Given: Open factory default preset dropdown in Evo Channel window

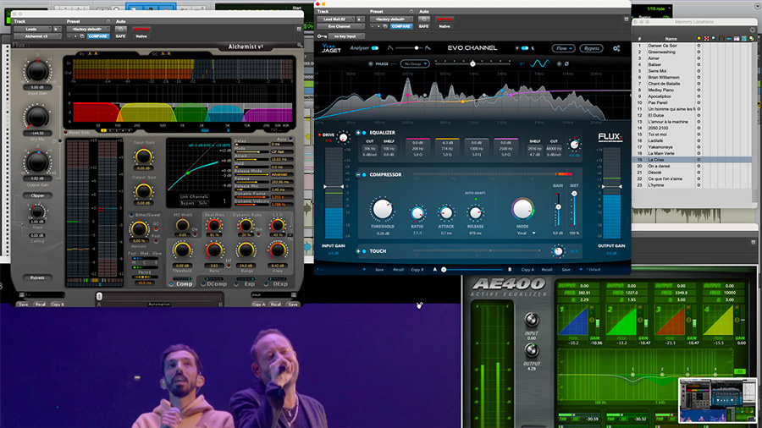Looking at the screenshot, I should tap(392, 19).
